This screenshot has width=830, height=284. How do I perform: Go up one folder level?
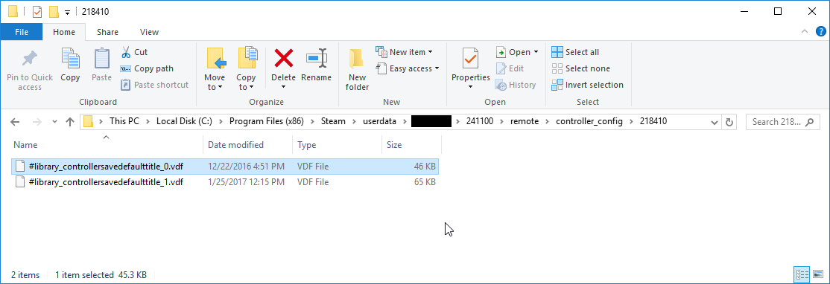click(70, 122)
